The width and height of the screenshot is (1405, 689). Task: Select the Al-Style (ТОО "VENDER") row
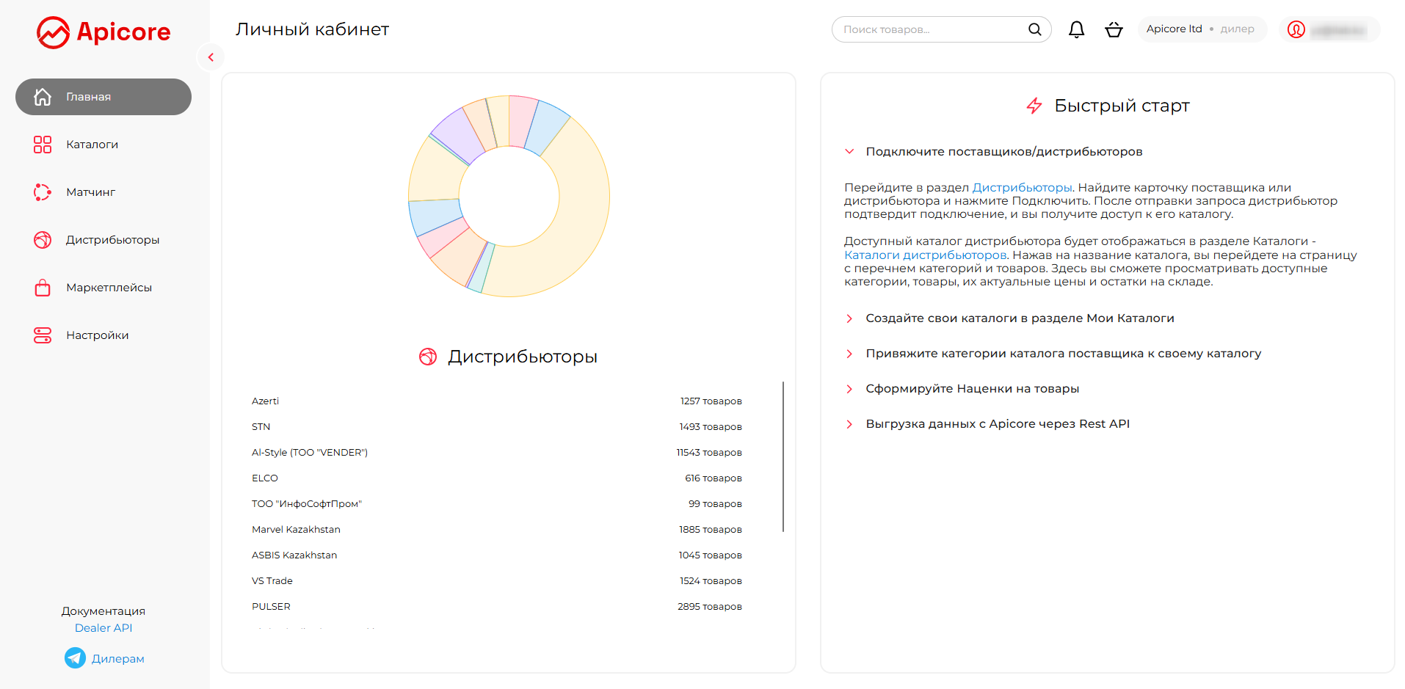point(497,453)
